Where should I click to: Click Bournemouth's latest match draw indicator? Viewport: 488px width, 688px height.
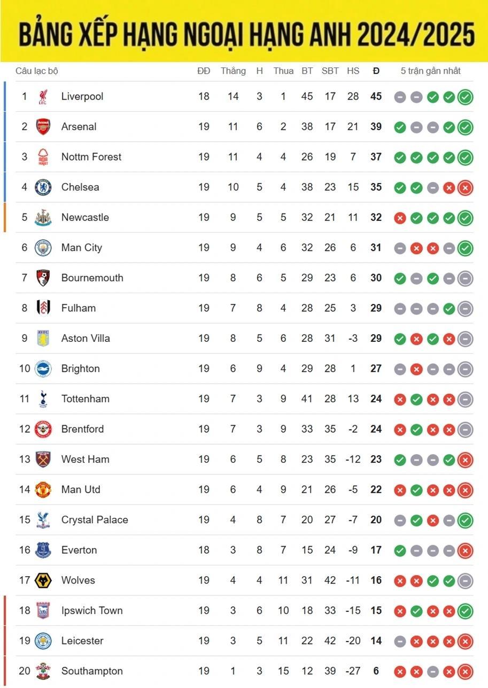[465, 278]
